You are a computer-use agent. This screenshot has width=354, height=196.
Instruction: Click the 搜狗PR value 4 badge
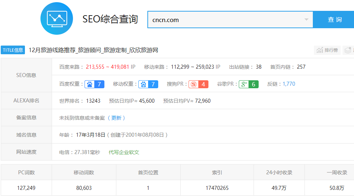click(203, 84)
